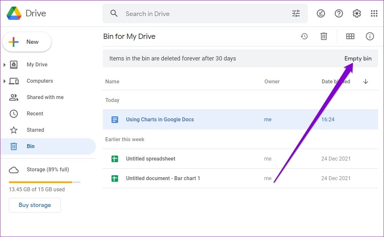This screenshot has height=237, width=384.
Task: Click the Delete forever trash icon
Action: [324, 37]
